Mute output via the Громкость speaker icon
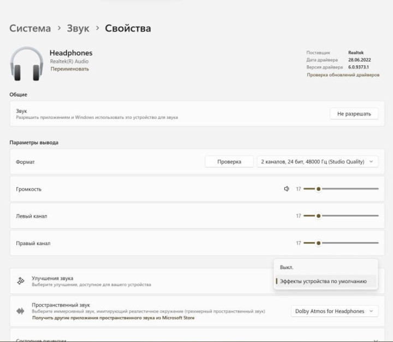Screen dimensions: 393x342 (287, 189)
